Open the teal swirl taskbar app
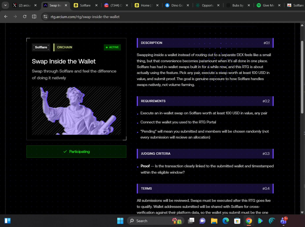The image size is (305, 227). (271, 221)
